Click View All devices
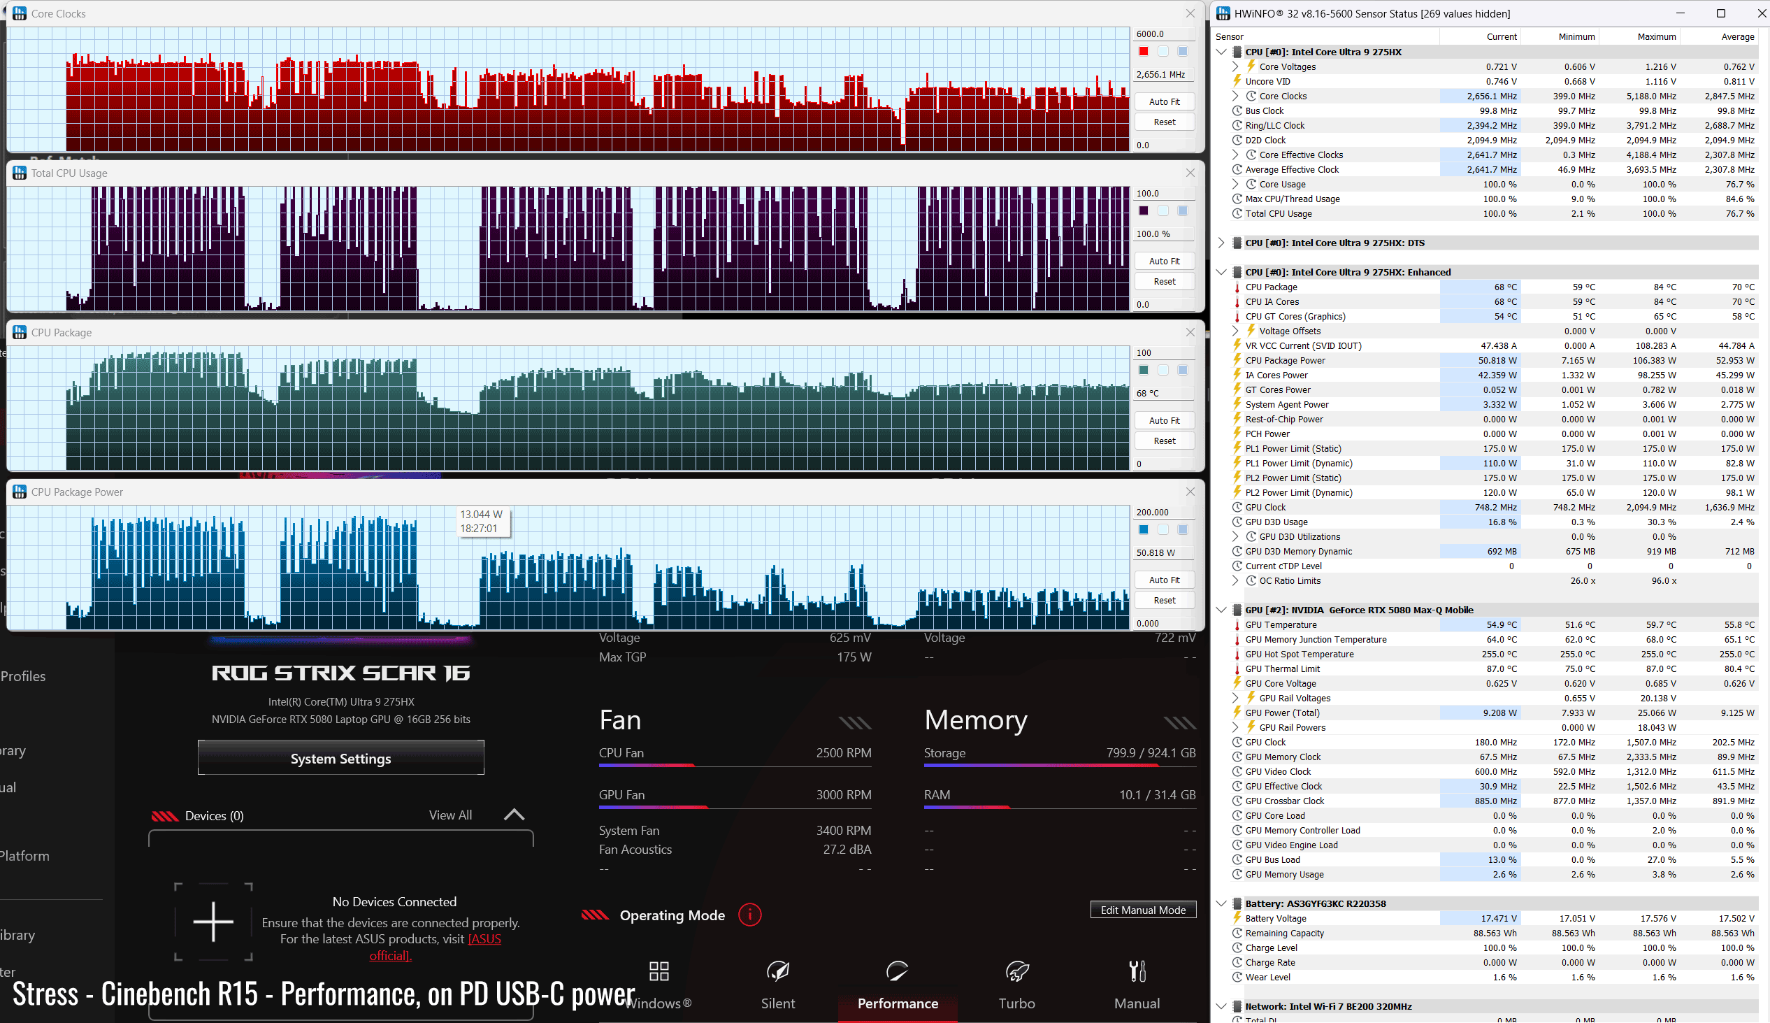Screen dimensions: 1770x1023 click(x=450, y=815)
